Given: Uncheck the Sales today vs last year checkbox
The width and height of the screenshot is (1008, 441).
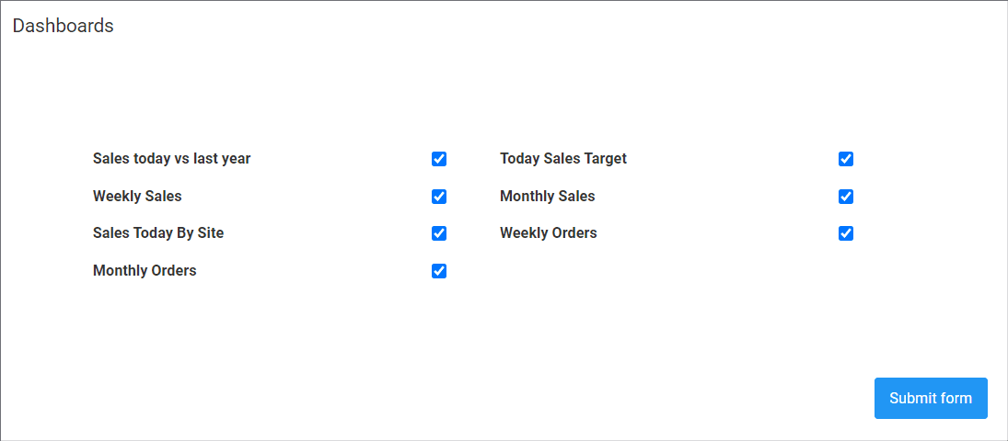Looking at the screenshot, I should click(x=439, y=159).
